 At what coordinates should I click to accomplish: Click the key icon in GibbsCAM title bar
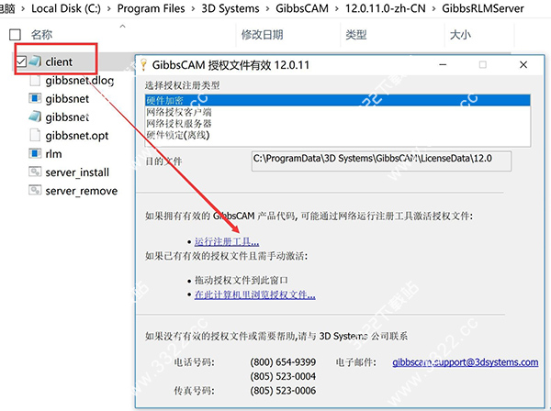coord(143,65)
